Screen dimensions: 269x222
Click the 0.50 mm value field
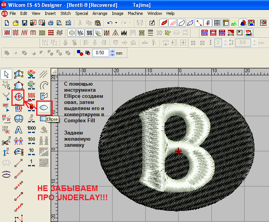[101, 52]
